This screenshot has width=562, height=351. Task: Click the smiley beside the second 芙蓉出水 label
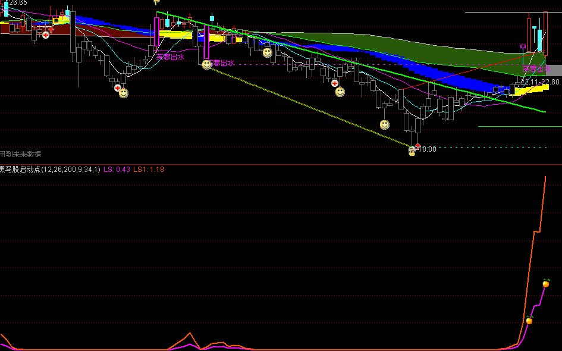pos(206,64)
